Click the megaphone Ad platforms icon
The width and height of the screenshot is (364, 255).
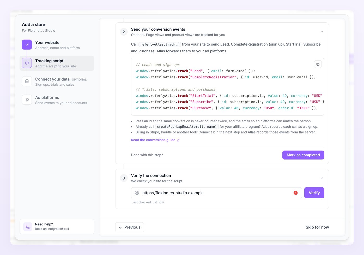[x=27, y=100]
